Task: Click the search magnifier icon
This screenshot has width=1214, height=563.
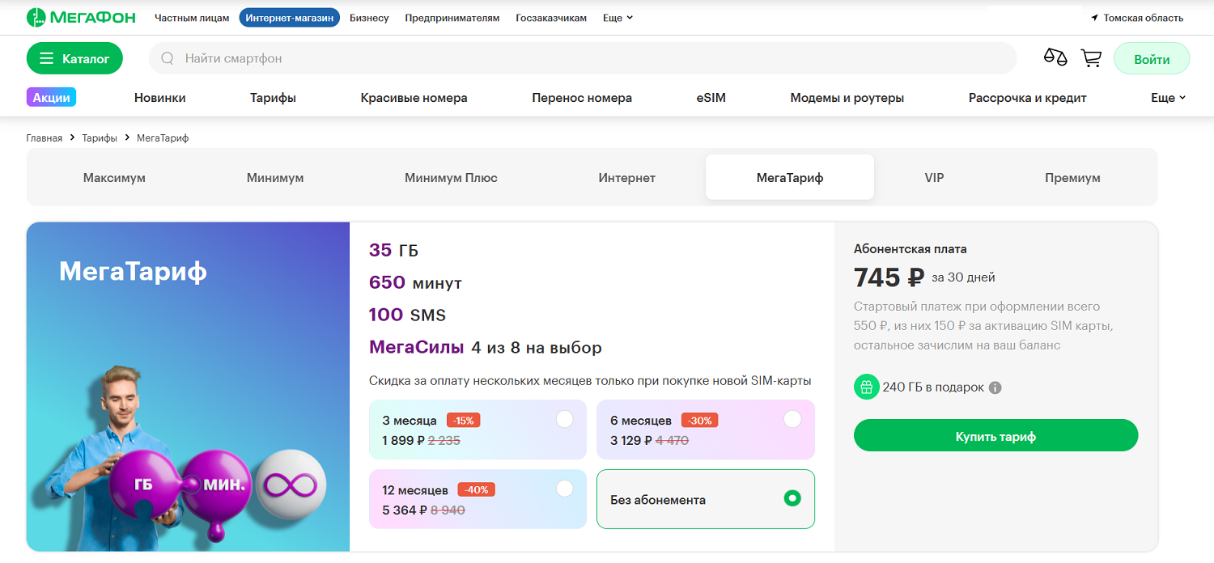Action: 168,58
